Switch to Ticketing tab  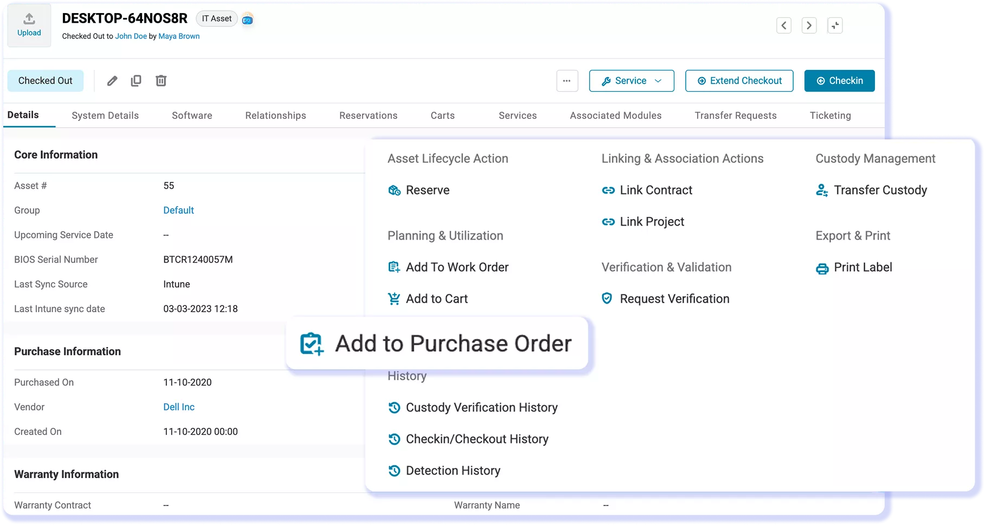[831, 116]
